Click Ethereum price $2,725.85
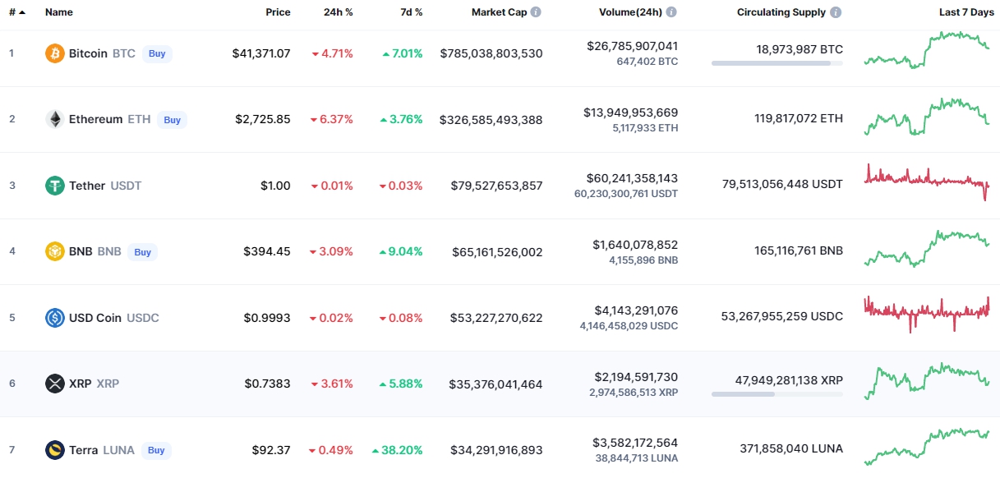This screenshot has height=478, width=1000. (263, 119)
